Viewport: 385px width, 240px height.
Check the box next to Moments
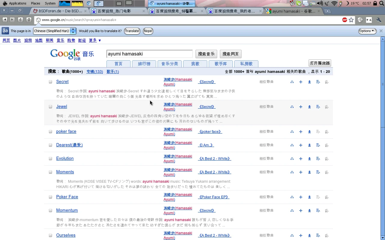[51, 172]
